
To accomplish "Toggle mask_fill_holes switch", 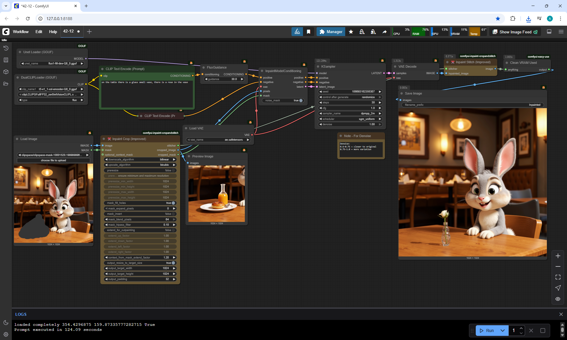I will point(173,203).
